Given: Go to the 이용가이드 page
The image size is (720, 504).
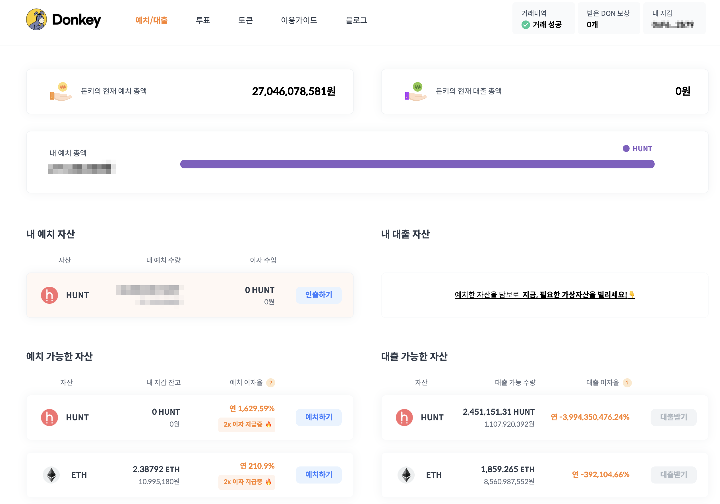Looking at the screenshot, I should pyautogui.click(x=299, y=20).
